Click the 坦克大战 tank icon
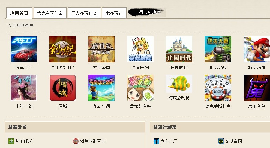 (218, 49)
